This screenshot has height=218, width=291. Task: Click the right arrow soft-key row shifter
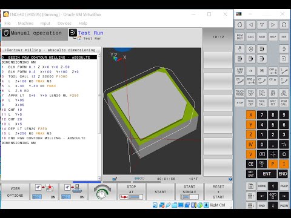(273, 25)
